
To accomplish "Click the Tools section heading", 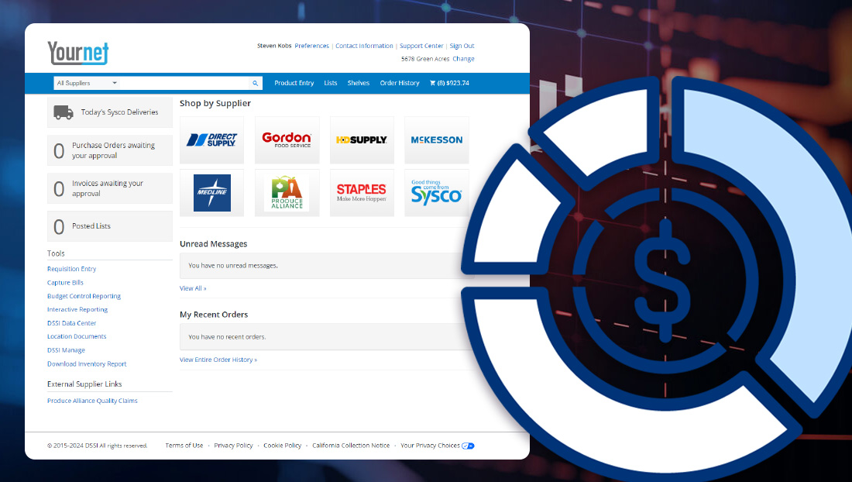I will pos(56,253).
